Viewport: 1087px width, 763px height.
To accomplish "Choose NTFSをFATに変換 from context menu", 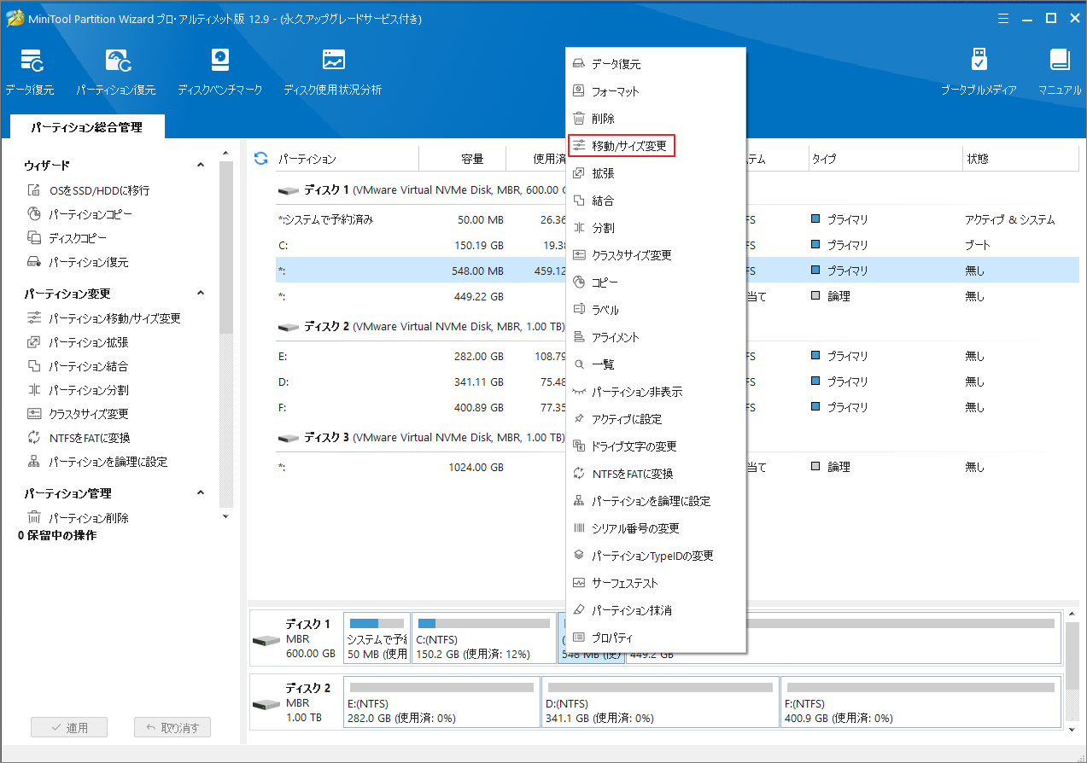I will [x=657, y=474].
